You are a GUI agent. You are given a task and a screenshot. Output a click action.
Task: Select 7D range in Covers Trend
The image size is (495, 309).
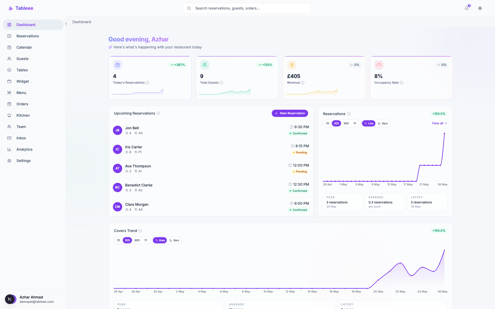point(118,240)
